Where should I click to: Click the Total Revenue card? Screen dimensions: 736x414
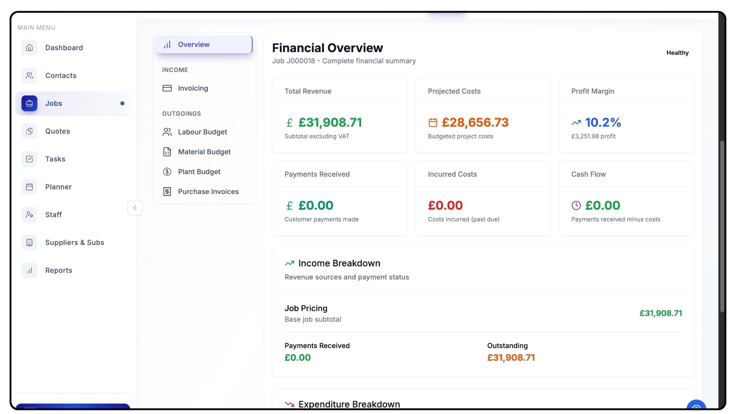340,115
